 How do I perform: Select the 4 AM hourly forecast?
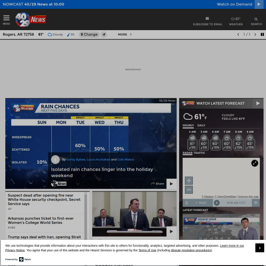pos(192,140)
